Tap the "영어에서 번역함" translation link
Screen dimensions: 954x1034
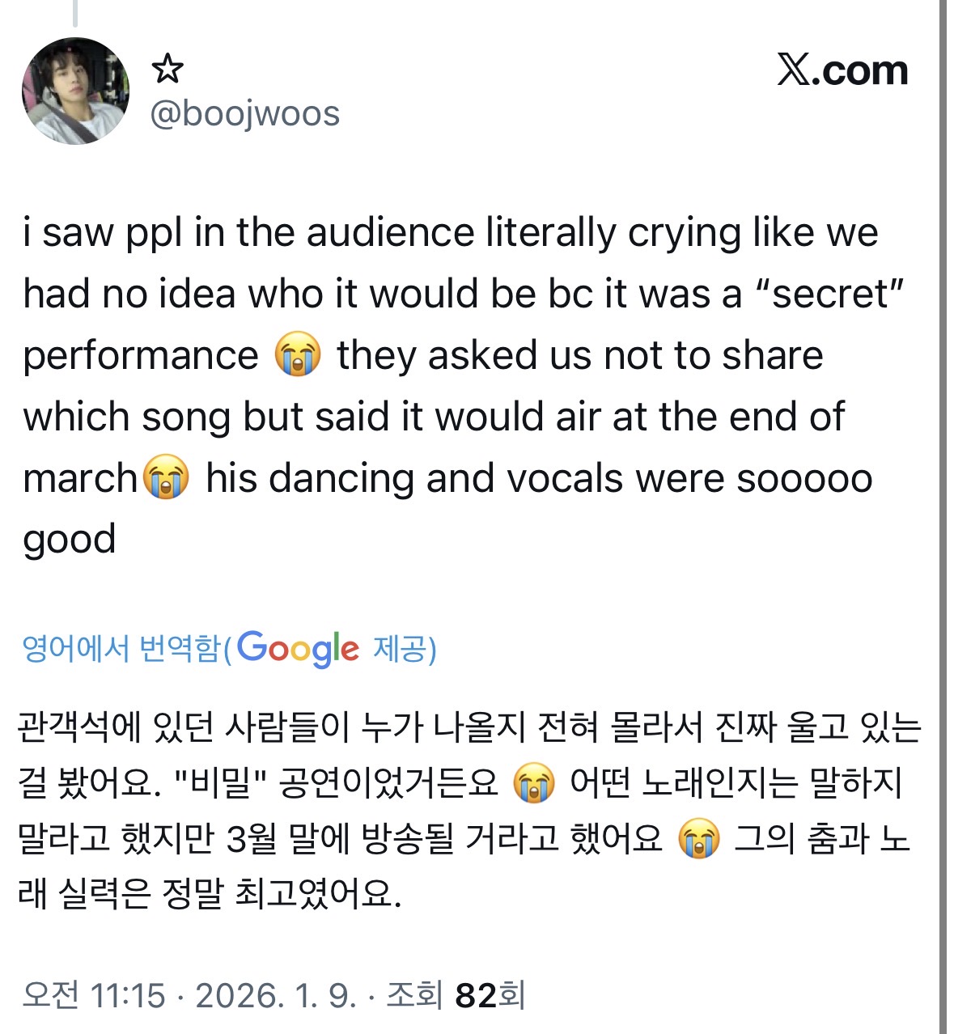pos(121,649)
